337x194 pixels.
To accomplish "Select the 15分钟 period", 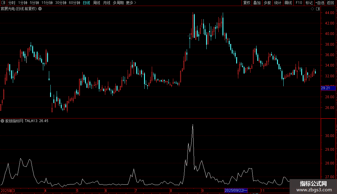I will pos(47,3).
